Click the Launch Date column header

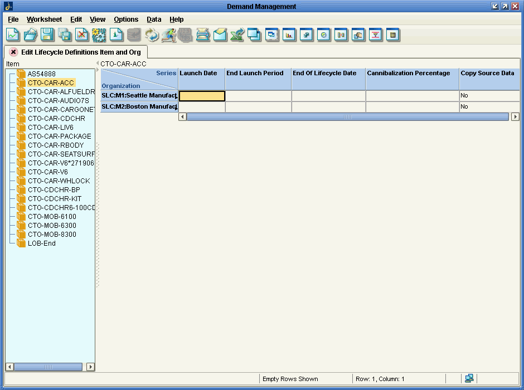201,79
